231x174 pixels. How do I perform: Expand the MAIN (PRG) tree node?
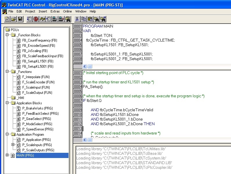pyautogui.click(x=7, y=155)
